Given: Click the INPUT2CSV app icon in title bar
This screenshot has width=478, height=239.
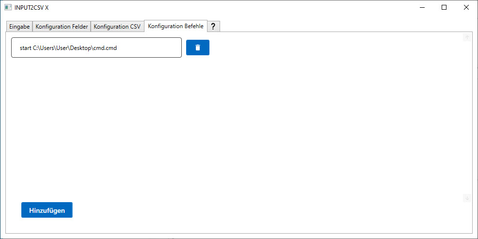Looking at the screenshot, I should (8, 7).
